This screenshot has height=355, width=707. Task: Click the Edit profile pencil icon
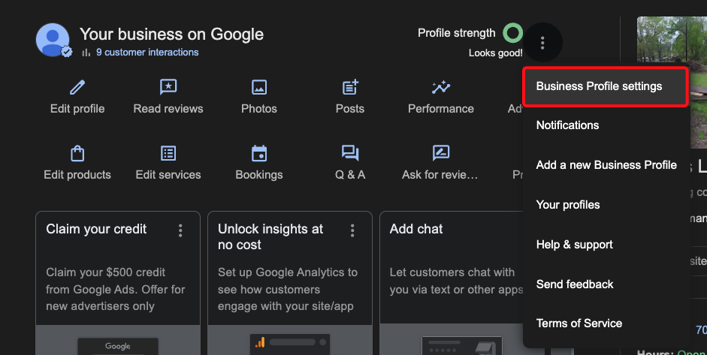(77, 87)
